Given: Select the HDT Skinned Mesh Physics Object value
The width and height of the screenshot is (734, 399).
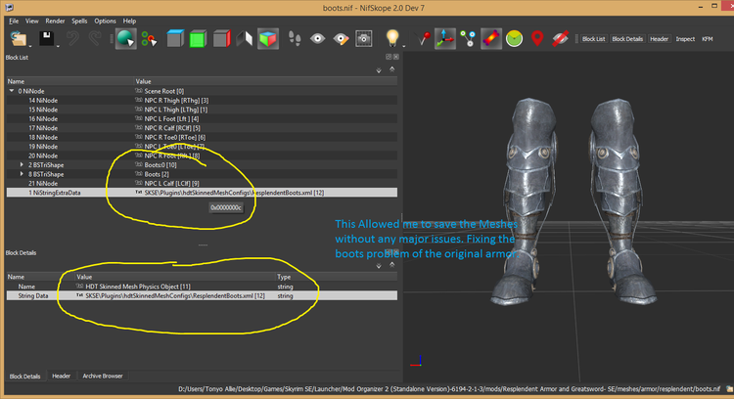Looking at the screenshot, I should (138, 287).
